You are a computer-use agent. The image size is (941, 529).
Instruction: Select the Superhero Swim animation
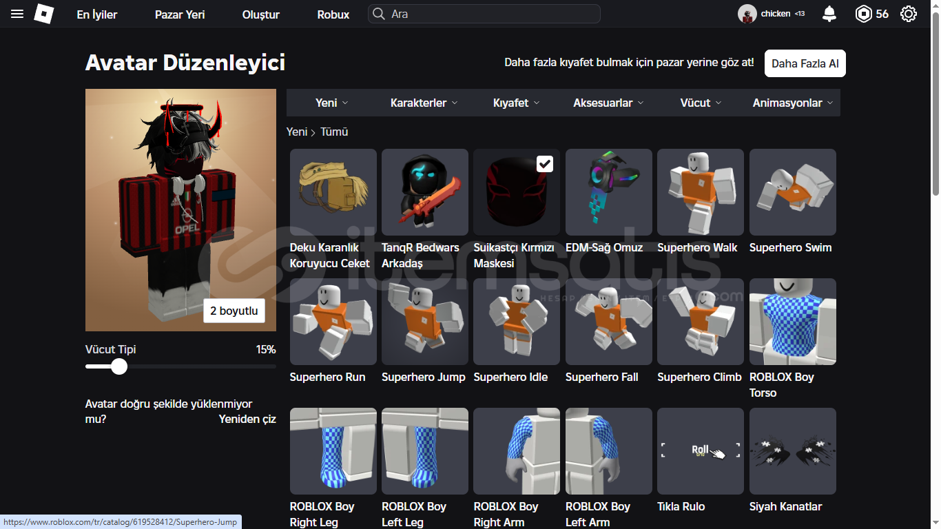coord(793,192)
